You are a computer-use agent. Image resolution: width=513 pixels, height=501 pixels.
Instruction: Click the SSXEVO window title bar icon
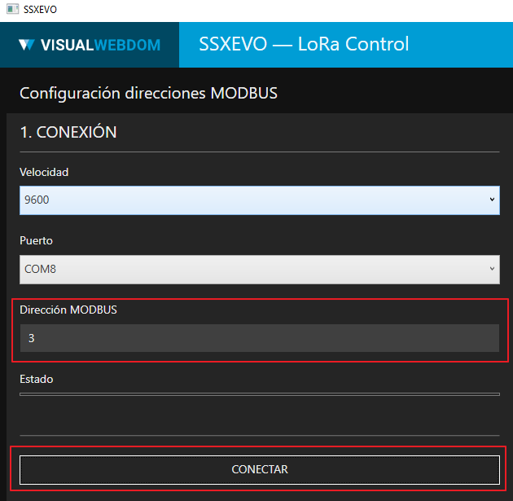(12, 9)
